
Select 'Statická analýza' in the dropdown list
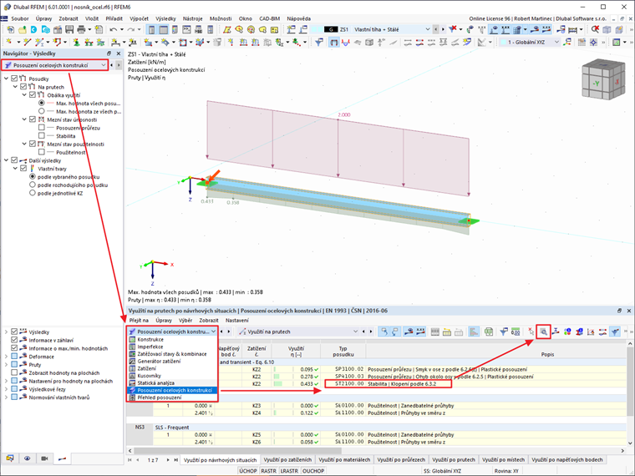tap(156, 383)
